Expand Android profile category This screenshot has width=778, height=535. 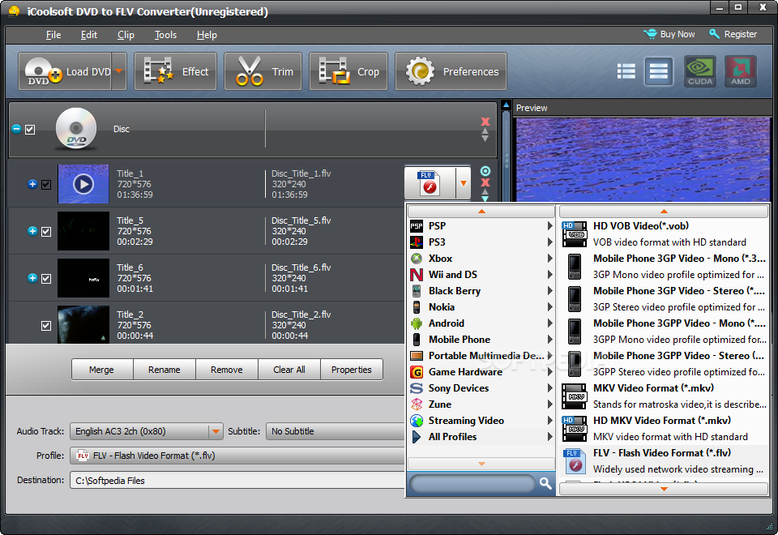pos(481,323)
